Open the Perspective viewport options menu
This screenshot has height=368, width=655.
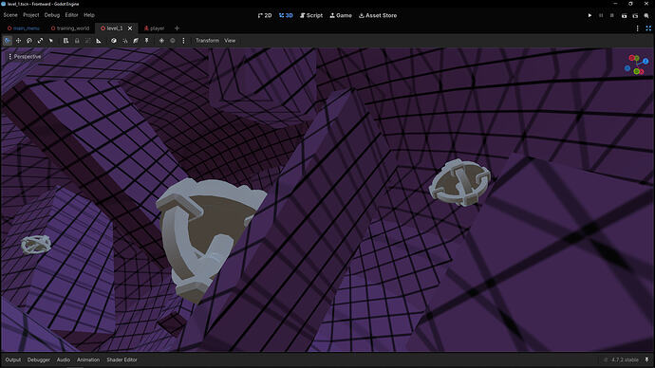tap(25, 56)
